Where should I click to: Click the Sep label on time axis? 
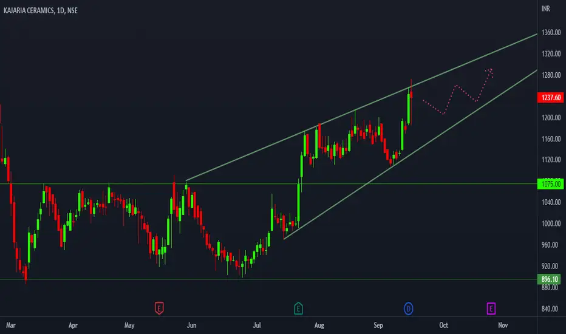pyautogui.click(x=378, y=325)
